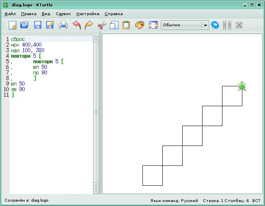Viewport: 265px width, 206px height.
Task: Redo with the orange arrow icon
Action: (89, 25)
